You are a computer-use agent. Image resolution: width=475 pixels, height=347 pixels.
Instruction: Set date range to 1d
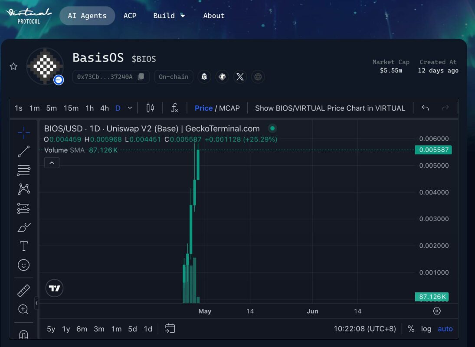148,329
